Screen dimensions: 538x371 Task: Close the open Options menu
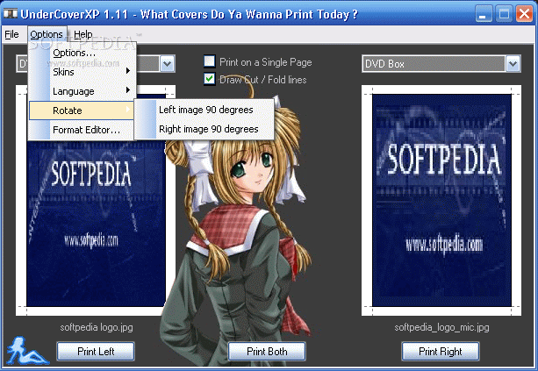pos(47,34)
